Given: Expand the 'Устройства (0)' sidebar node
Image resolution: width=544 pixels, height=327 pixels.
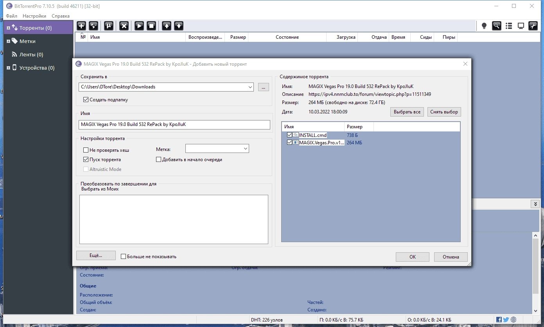Looking at the screenshot, I should 8,68.
